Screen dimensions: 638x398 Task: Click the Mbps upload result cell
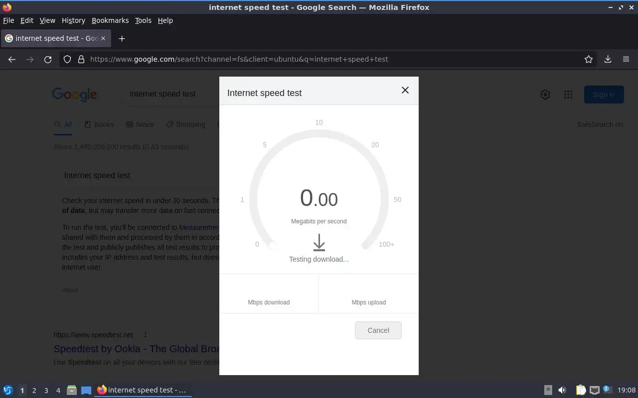tap(369, 294)
